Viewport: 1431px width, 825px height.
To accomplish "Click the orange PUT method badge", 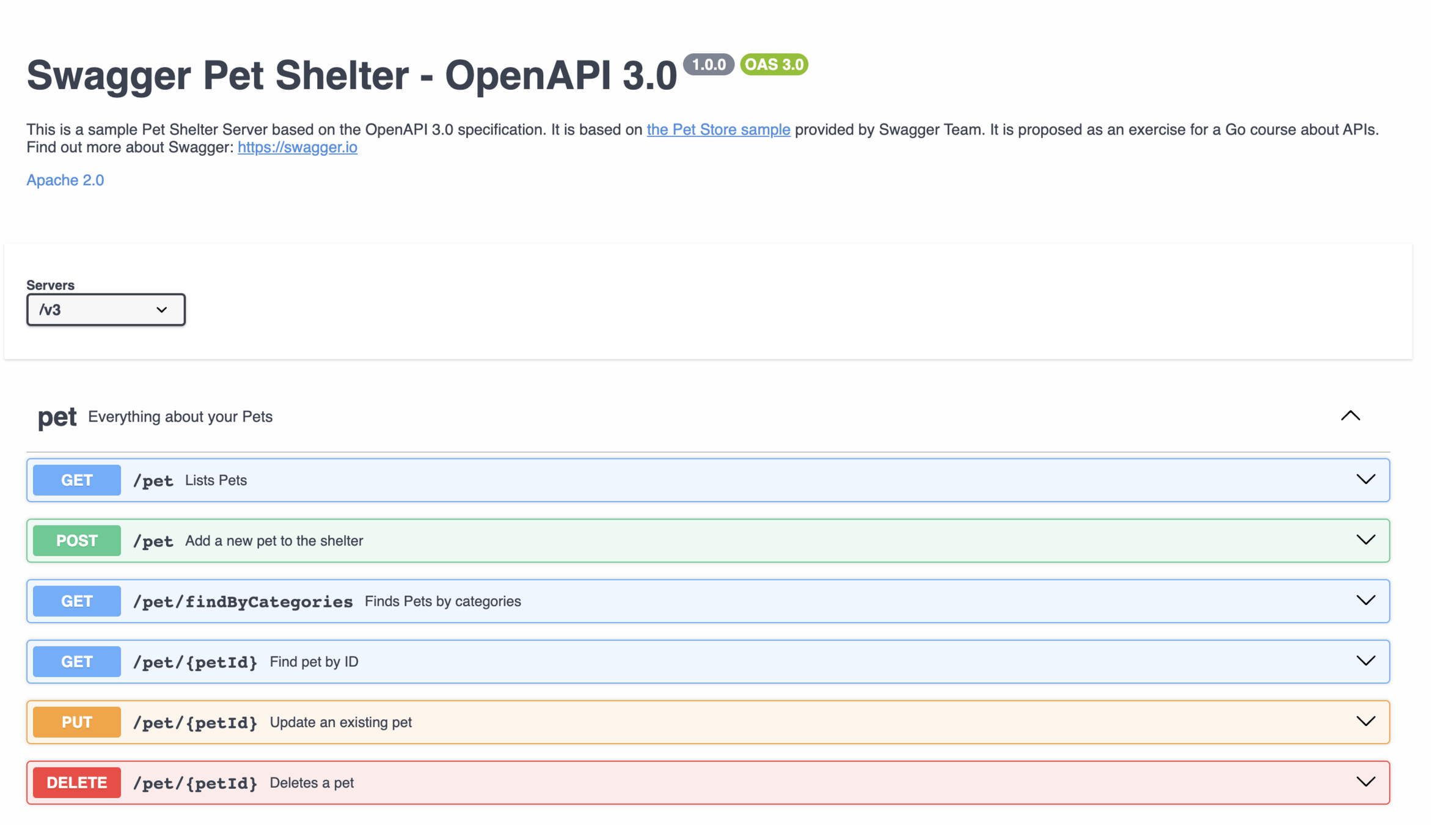I will click(x=77, y=722).
